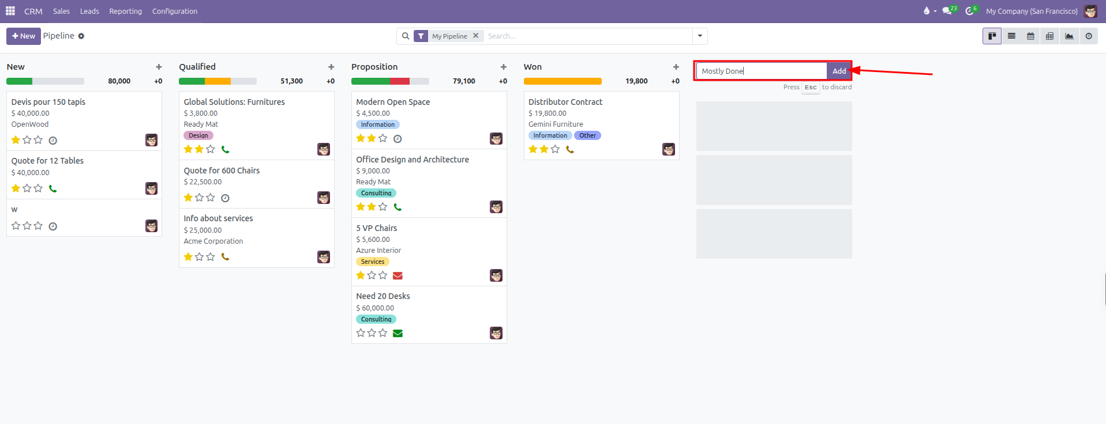Click into the Search input box

588,36
